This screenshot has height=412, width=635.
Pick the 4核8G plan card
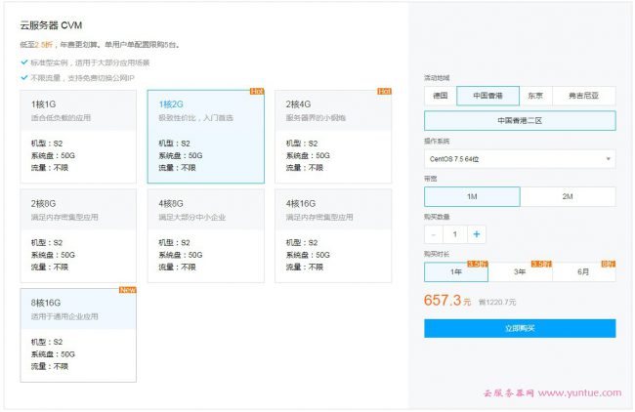[x=205, y=235]
